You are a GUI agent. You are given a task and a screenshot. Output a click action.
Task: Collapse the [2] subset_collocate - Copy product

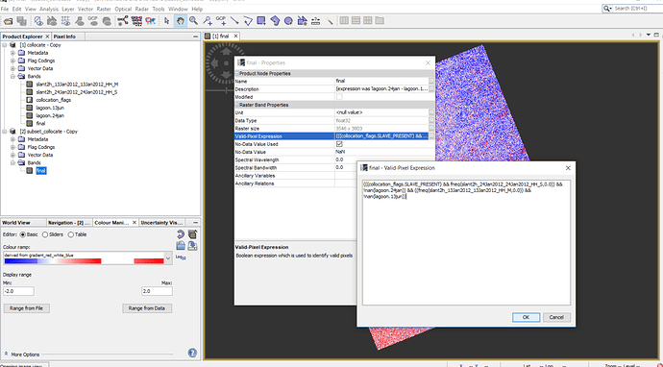5,132
